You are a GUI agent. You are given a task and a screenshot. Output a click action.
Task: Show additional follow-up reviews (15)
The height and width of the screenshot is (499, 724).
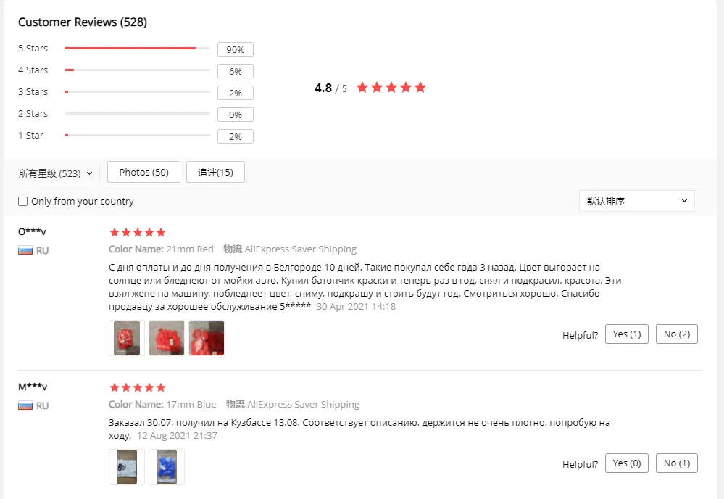coord(215,172)
